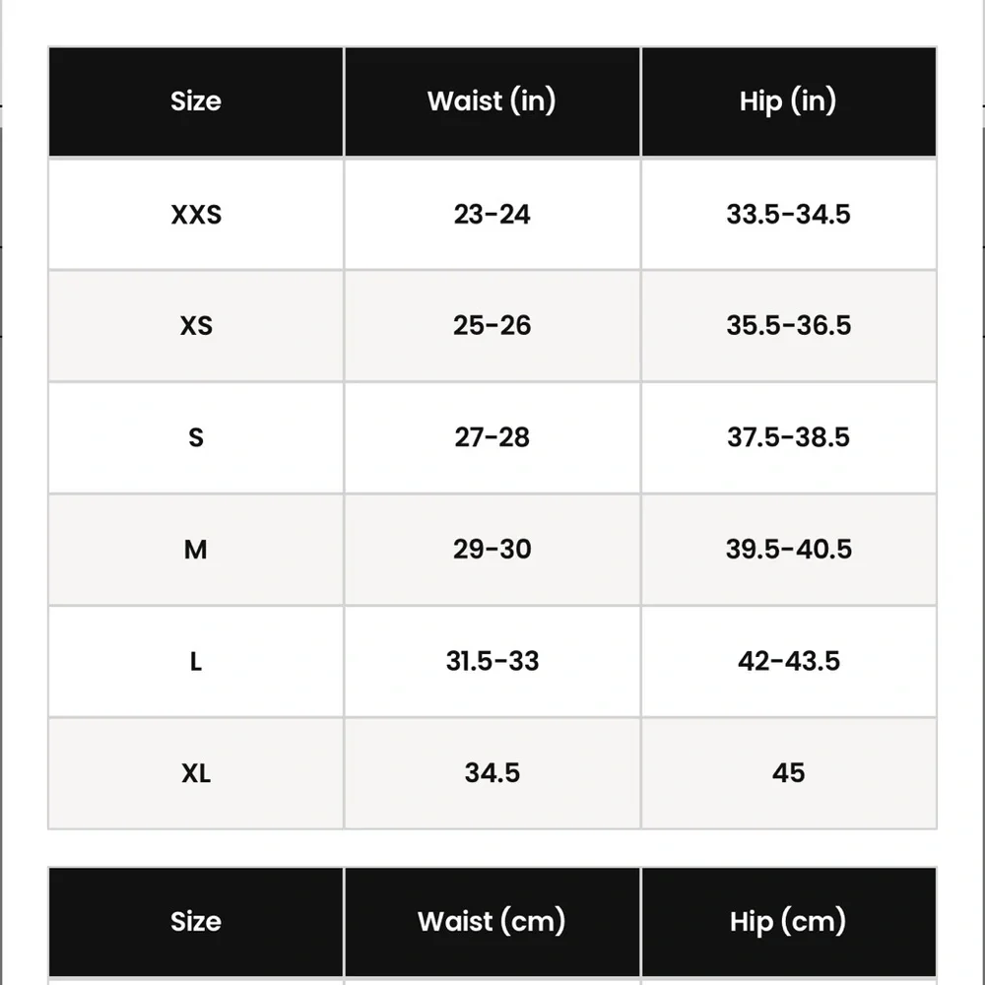Viewport: 985px width, 985px height.
Task: Click the 45 hip value for XL
Action: click(788, 773)
